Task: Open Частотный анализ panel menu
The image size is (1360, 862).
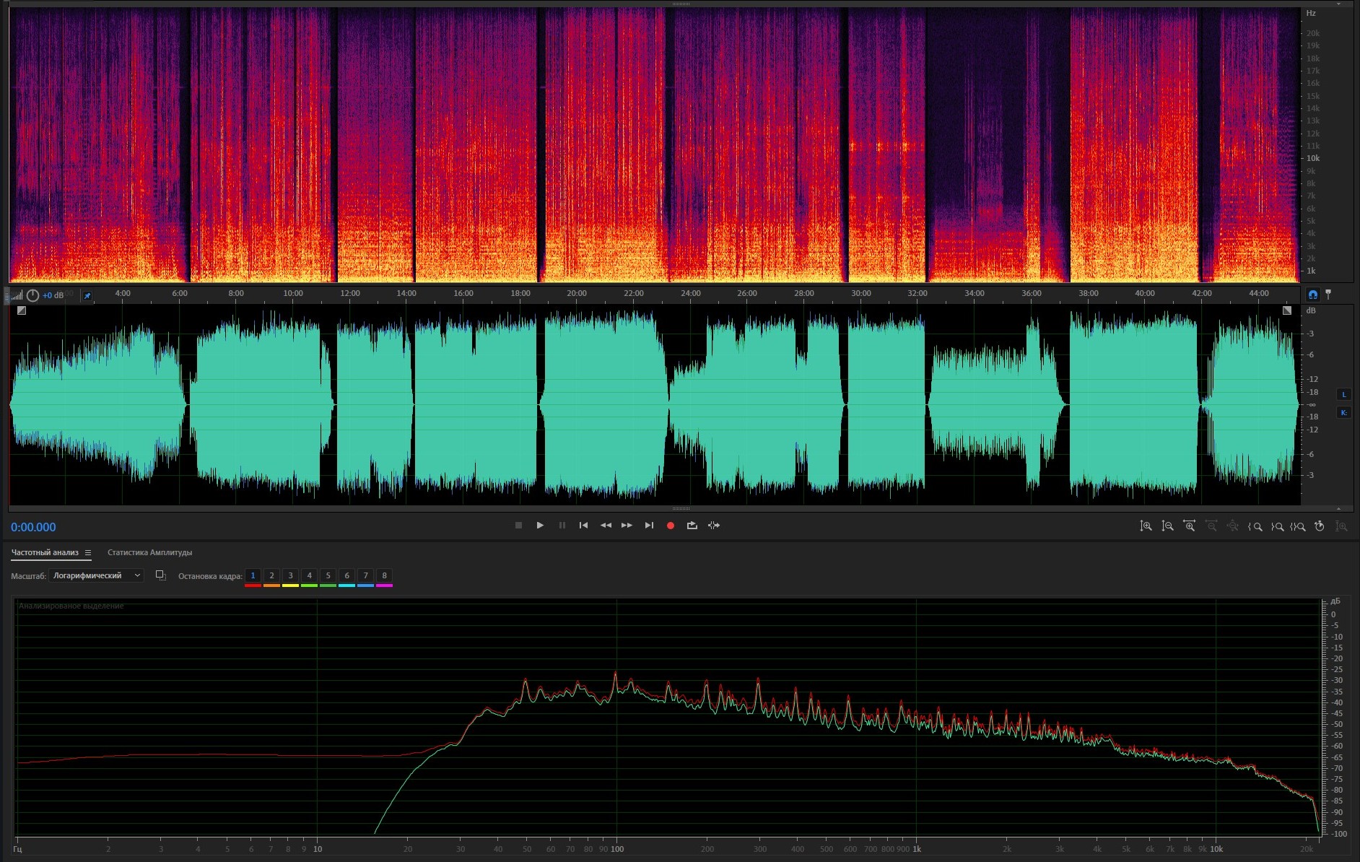Action: click(88, 553)
